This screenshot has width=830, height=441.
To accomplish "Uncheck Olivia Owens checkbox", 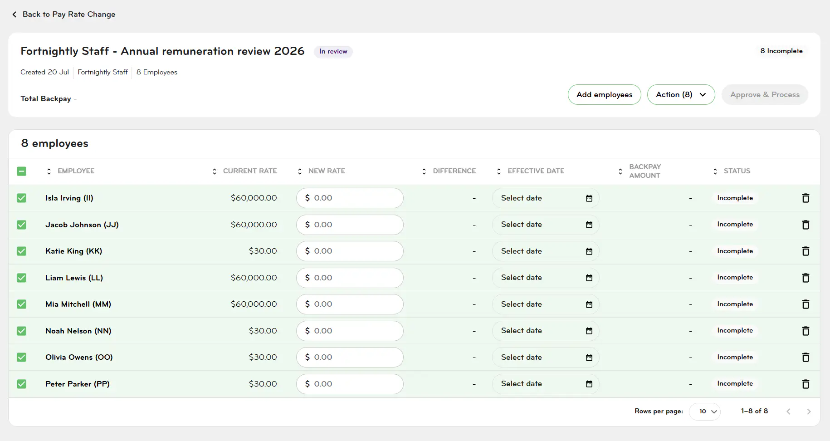I will (21, 357).
